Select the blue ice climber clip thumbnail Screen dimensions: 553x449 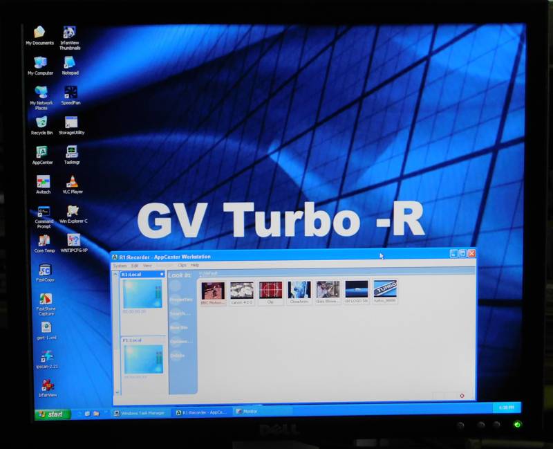[299, 292]
